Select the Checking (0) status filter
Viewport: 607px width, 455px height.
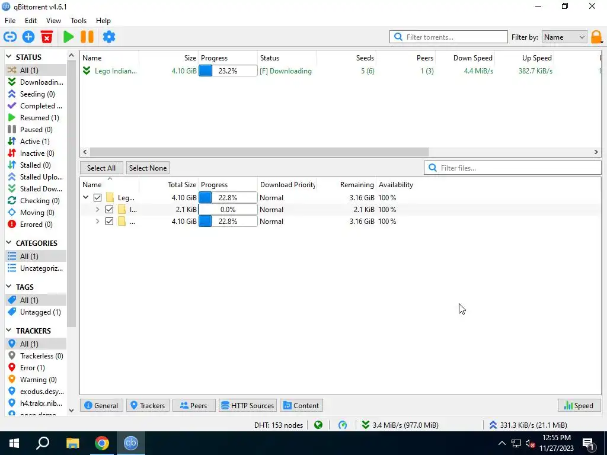click(36, 200)
